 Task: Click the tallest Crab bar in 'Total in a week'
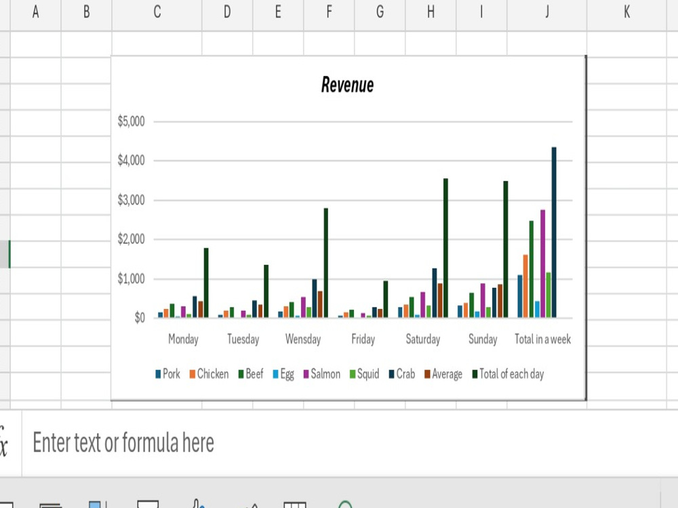click(554, 232)
